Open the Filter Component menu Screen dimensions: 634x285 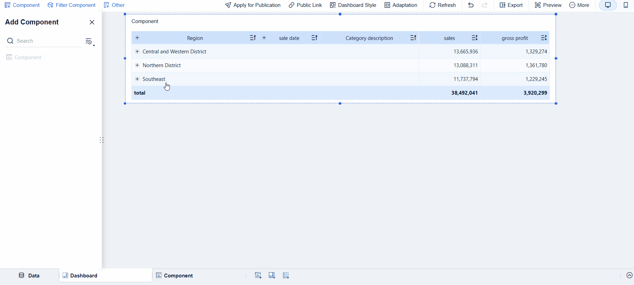(72, 5)
